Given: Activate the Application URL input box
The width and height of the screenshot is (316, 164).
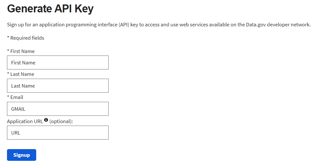Looking at the screenshot, I should point(58,133).
